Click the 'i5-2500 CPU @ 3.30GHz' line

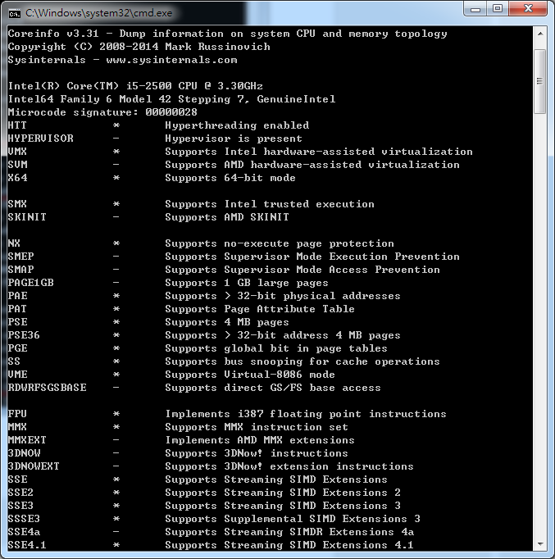pos(135,86)
